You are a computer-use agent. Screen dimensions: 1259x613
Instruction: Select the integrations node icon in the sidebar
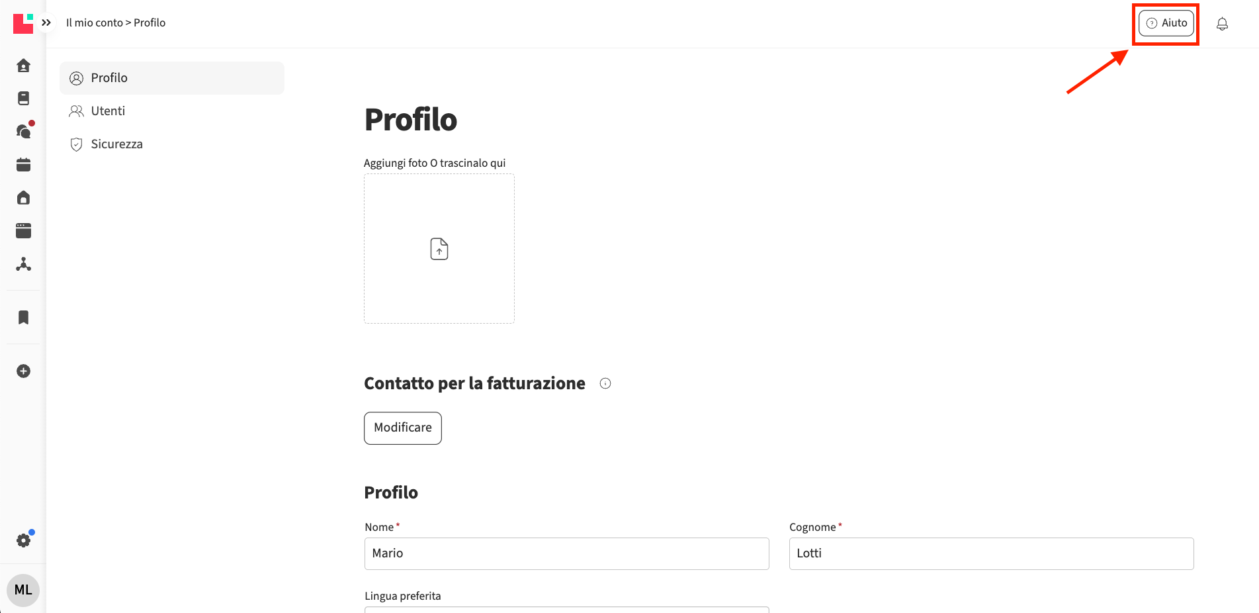23,263
